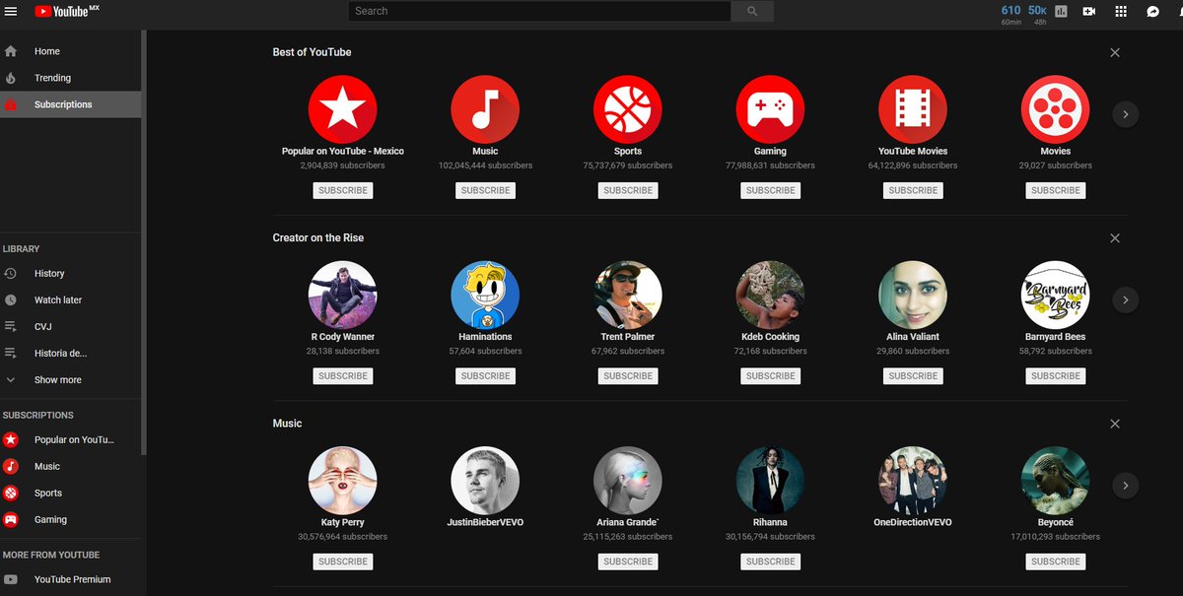Click the Subscriptions sidebar icon
The width and height of the screenshot is (1183, 596).
coord(11,104)
